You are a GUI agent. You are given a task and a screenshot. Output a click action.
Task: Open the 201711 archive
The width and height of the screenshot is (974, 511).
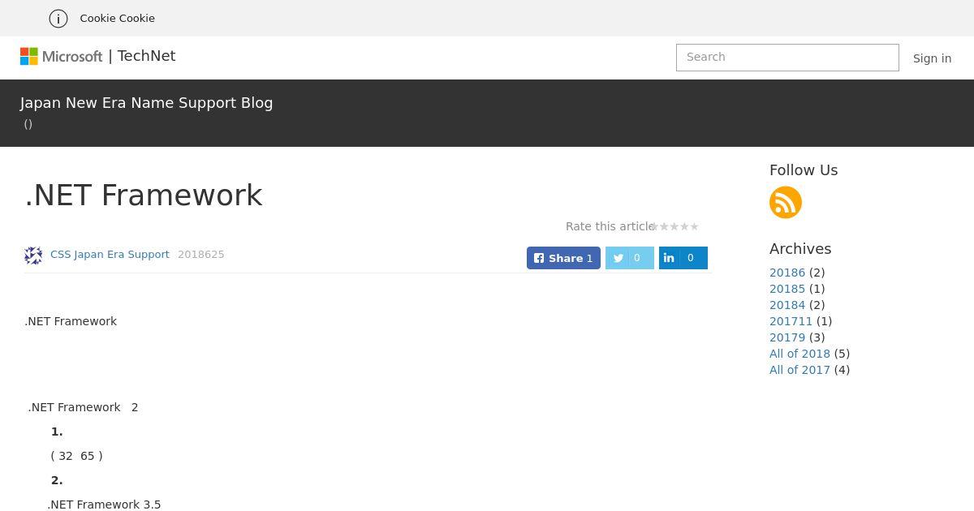791,321
